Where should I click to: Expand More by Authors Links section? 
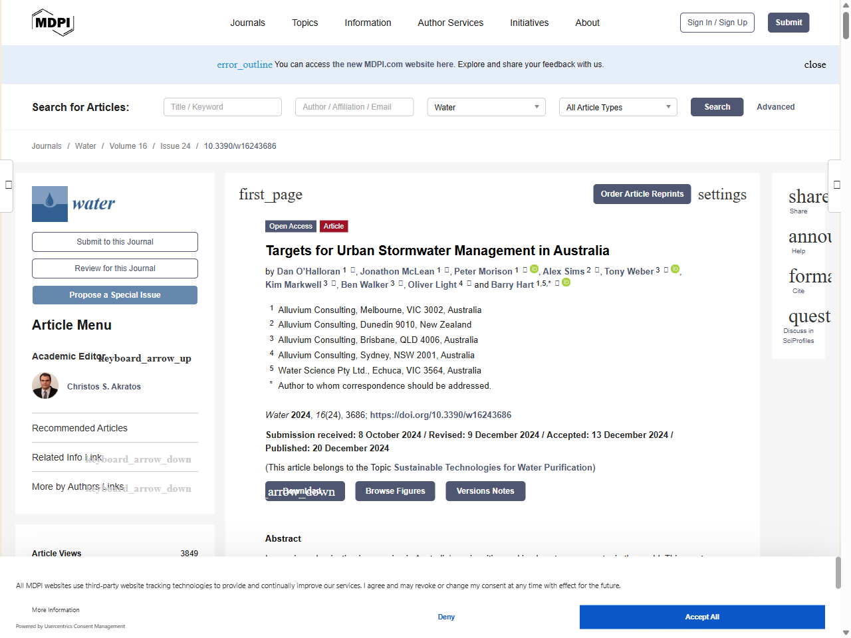click(138, 488)
